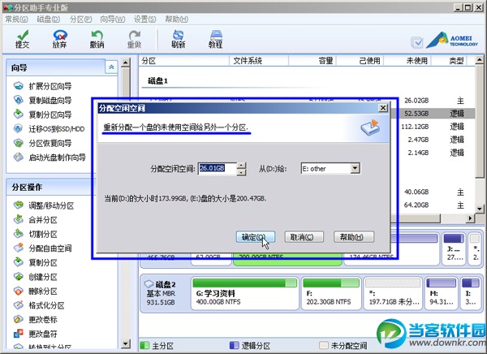487x354 pixels.
Task: Open the 磁盘(D) menu
Action: click(x=49, y=19)
